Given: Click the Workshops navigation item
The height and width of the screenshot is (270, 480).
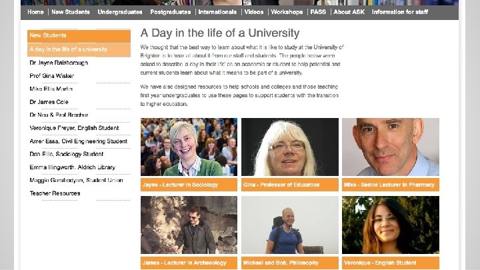Looking at the screenshot, I should coord(287,12).
